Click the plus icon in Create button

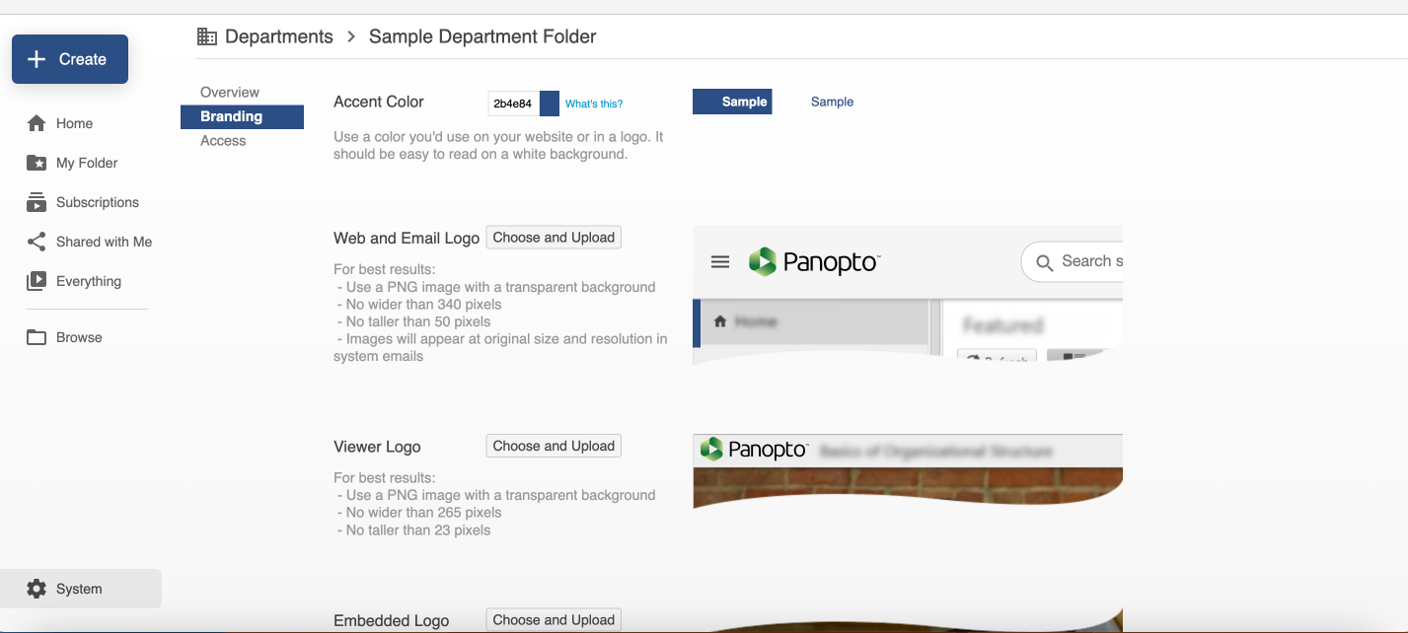(37, 59)
